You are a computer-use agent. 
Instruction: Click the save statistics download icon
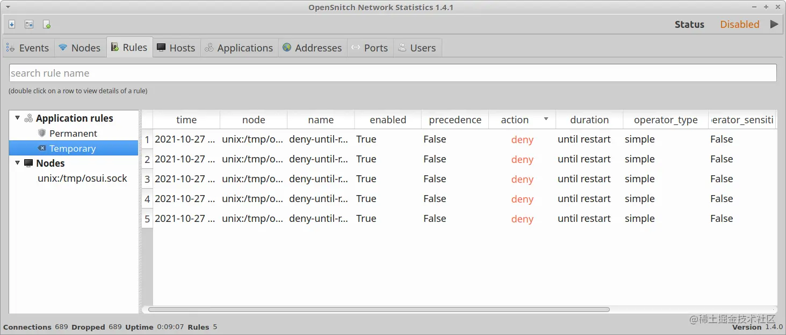coord(12,25)
